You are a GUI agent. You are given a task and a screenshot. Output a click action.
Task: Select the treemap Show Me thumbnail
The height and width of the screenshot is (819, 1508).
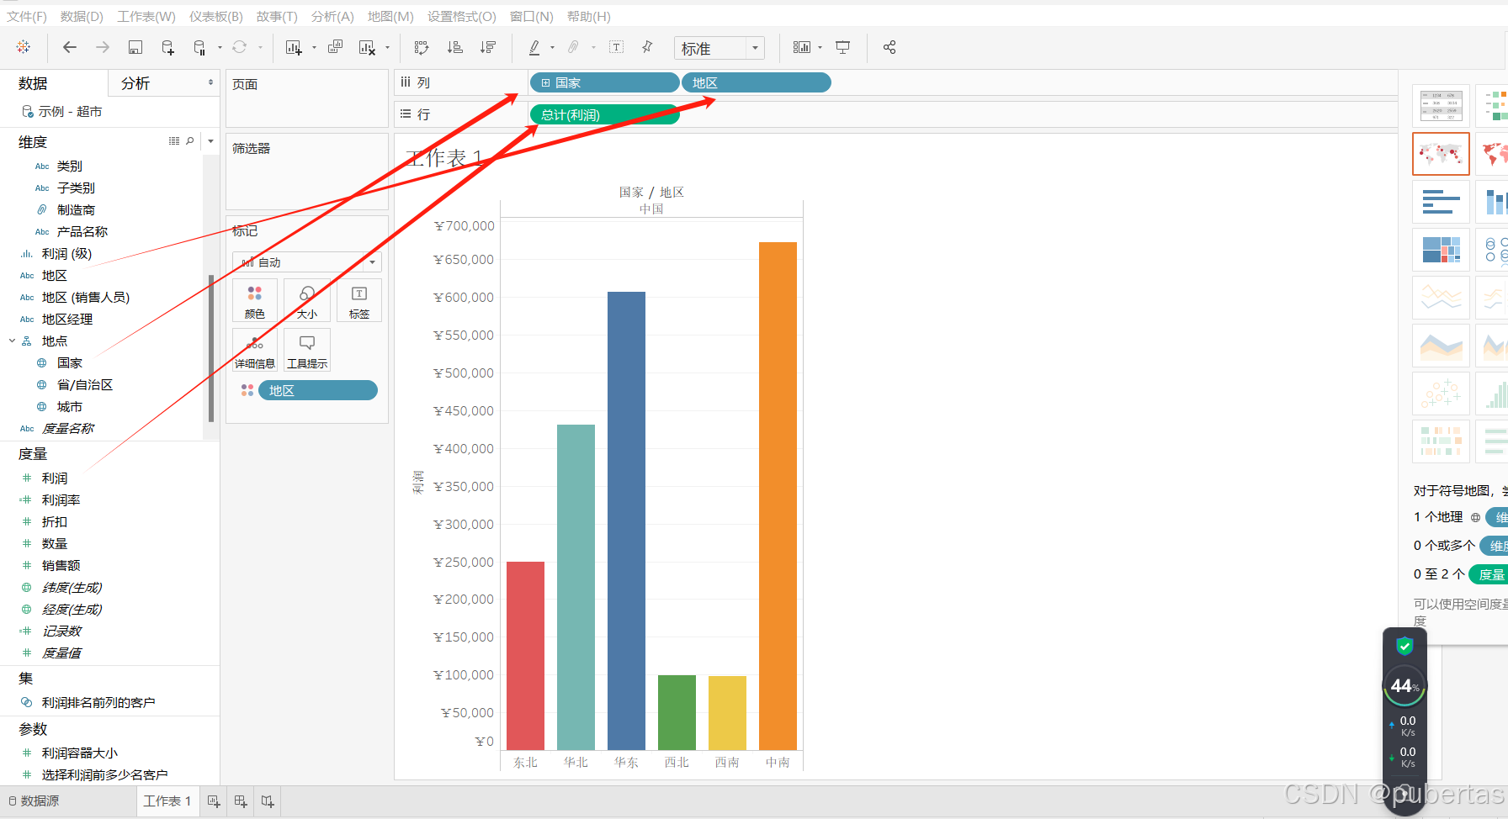1441,250
